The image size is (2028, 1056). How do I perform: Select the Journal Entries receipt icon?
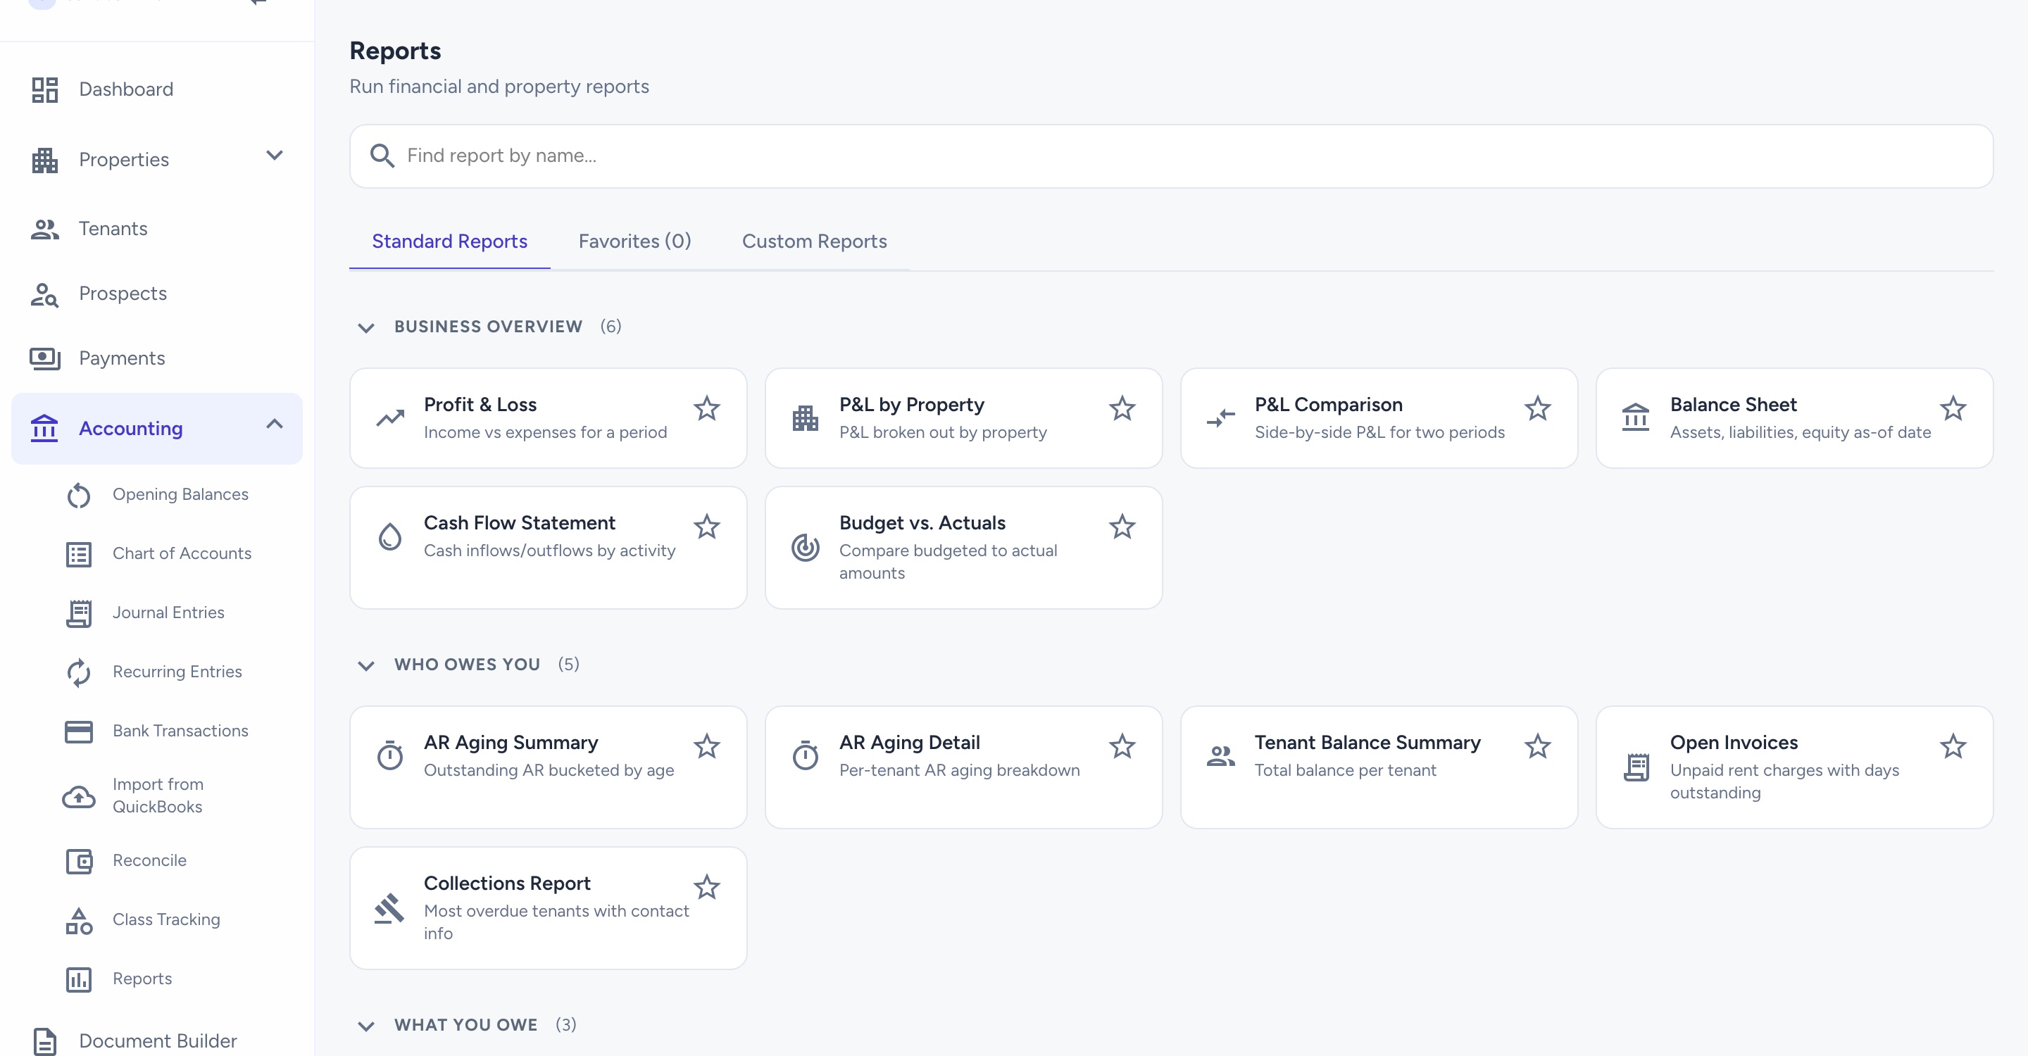[79, 613]
